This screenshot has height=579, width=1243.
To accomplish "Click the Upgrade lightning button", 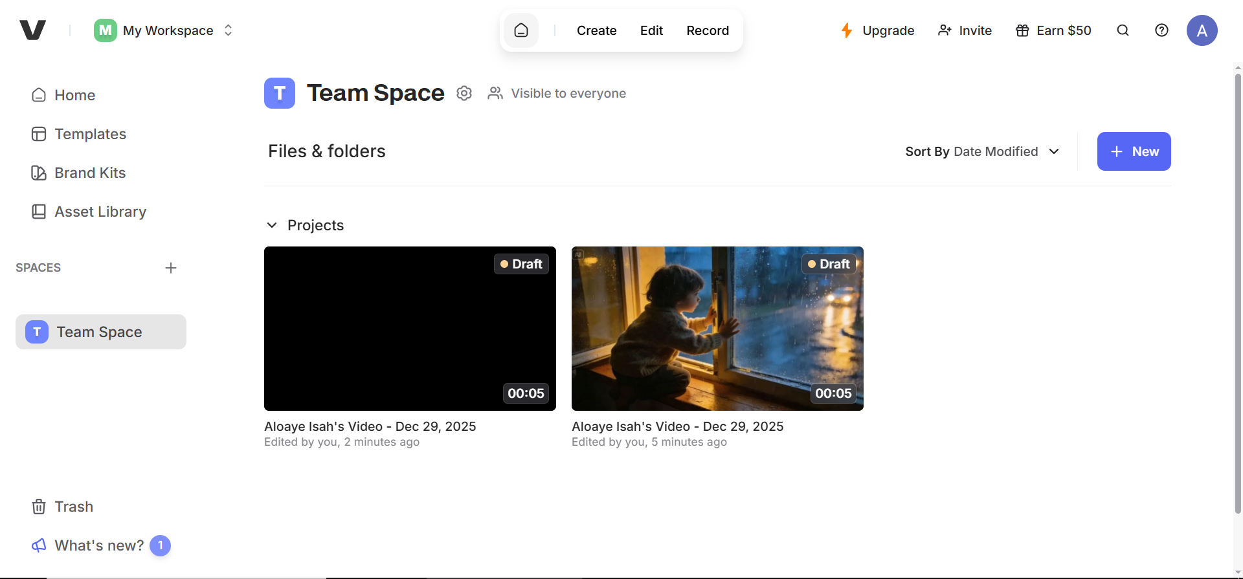I will click(x=877, y=30).
